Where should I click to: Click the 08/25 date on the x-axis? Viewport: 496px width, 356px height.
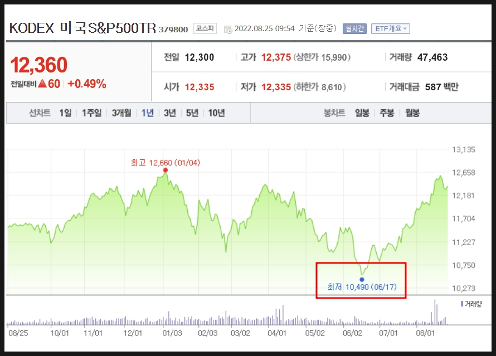pyautogui.click(x=18, y=333)
